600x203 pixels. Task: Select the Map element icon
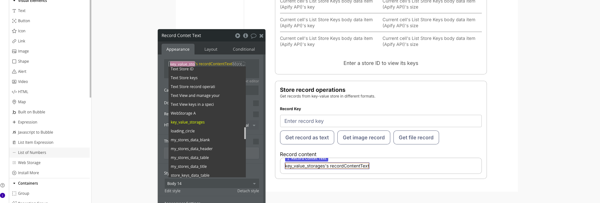14,102
